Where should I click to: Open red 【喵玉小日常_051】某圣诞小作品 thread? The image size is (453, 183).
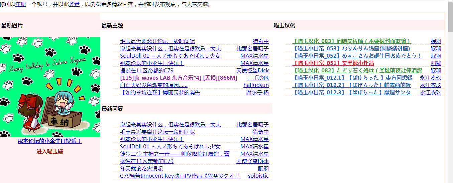click(x=333, y=63)
